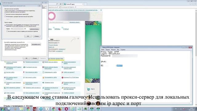Image resolution: width=197 pixels, height=111 pixels.
Task: Open the Windows Start menu
Action: 3,109
